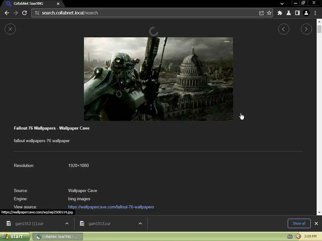Open site information icon in address bar
Screen dimensions: 322x241
(x=37, y=13)
